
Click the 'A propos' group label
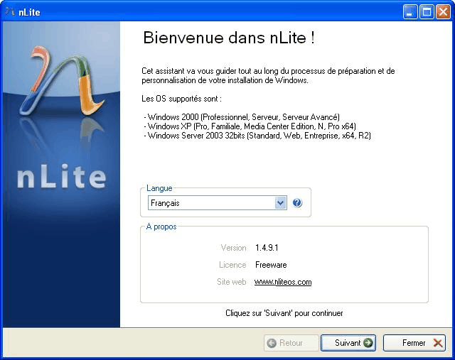pyautogui.click(x=161, y=227)
